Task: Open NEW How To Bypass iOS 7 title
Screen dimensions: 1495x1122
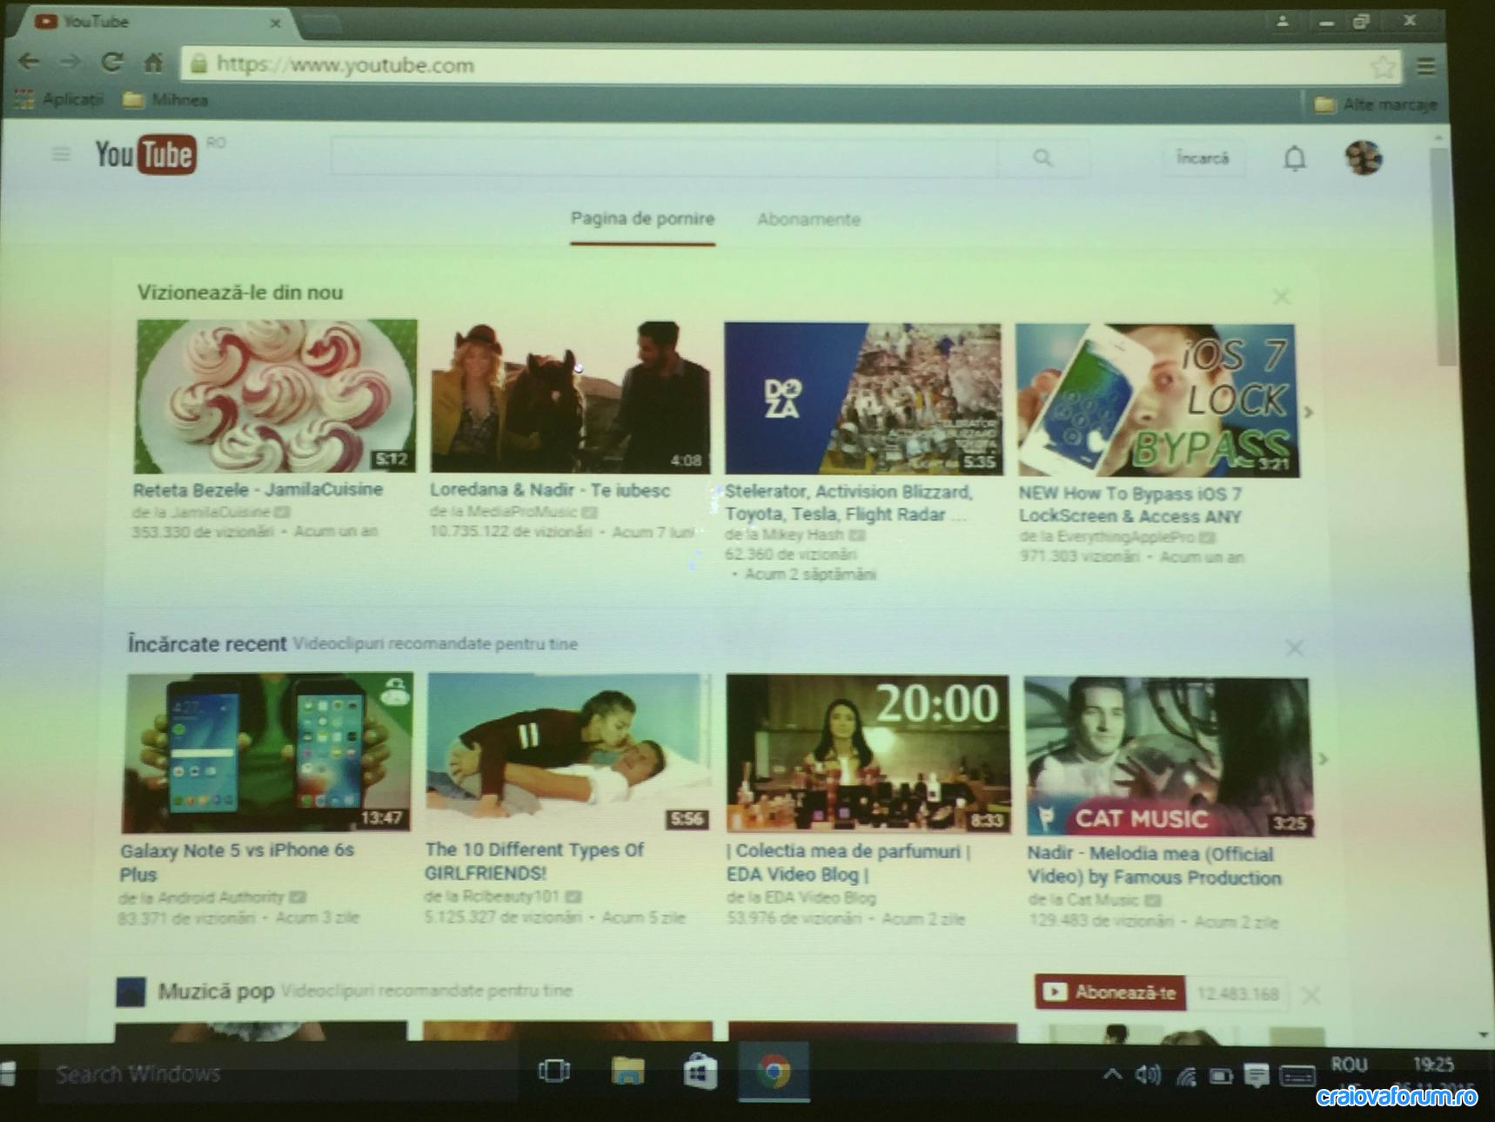Action: (1130, 505)
